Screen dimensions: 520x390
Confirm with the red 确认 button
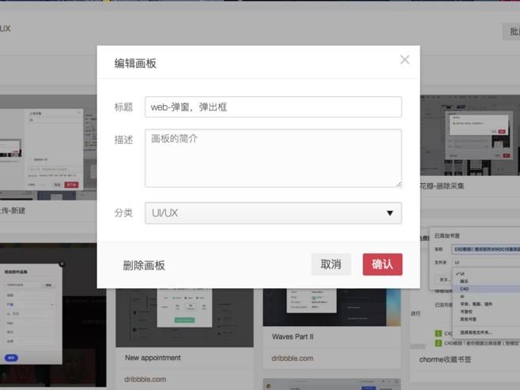382,264
